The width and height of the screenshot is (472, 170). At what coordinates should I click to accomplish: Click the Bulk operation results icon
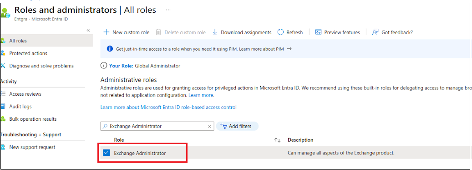pos(3,119)
